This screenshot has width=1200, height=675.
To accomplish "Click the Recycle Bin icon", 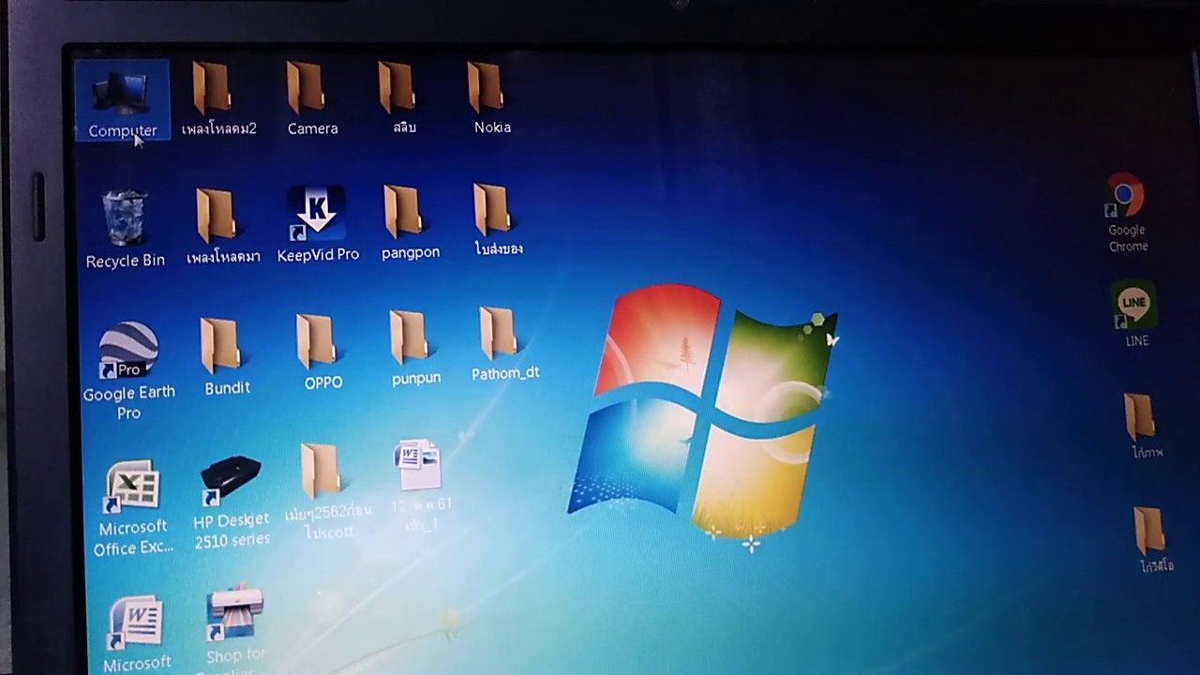I will coord(125,230).
